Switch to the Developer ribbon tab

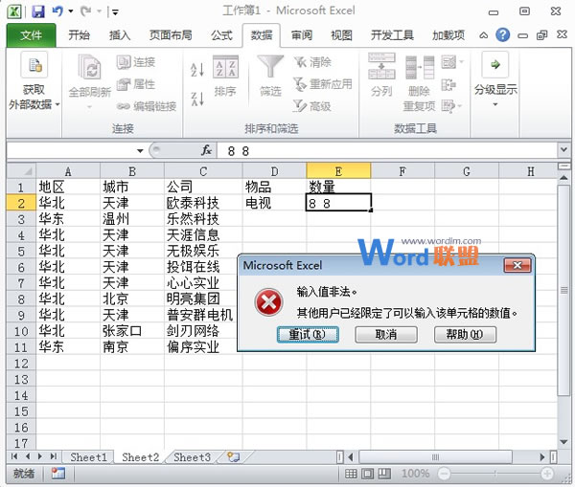(392, 35)
